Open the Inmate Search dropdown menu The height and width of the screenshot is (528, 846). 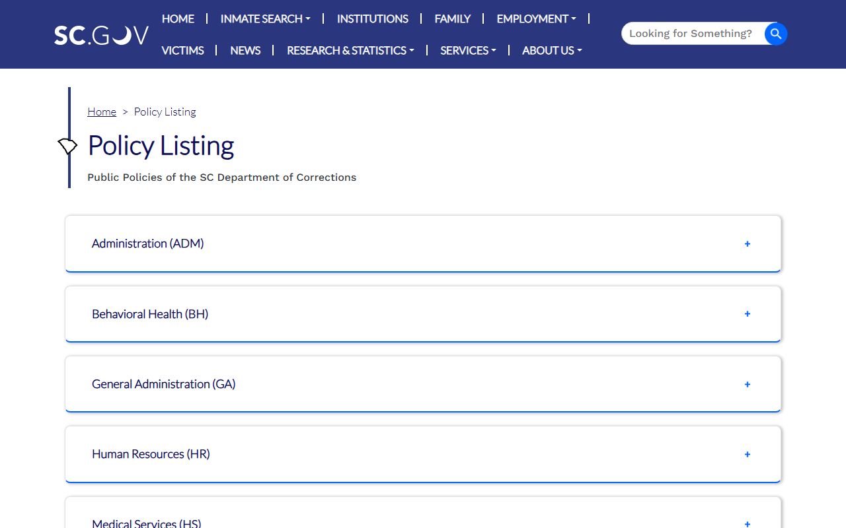click(x=265, y=18)
